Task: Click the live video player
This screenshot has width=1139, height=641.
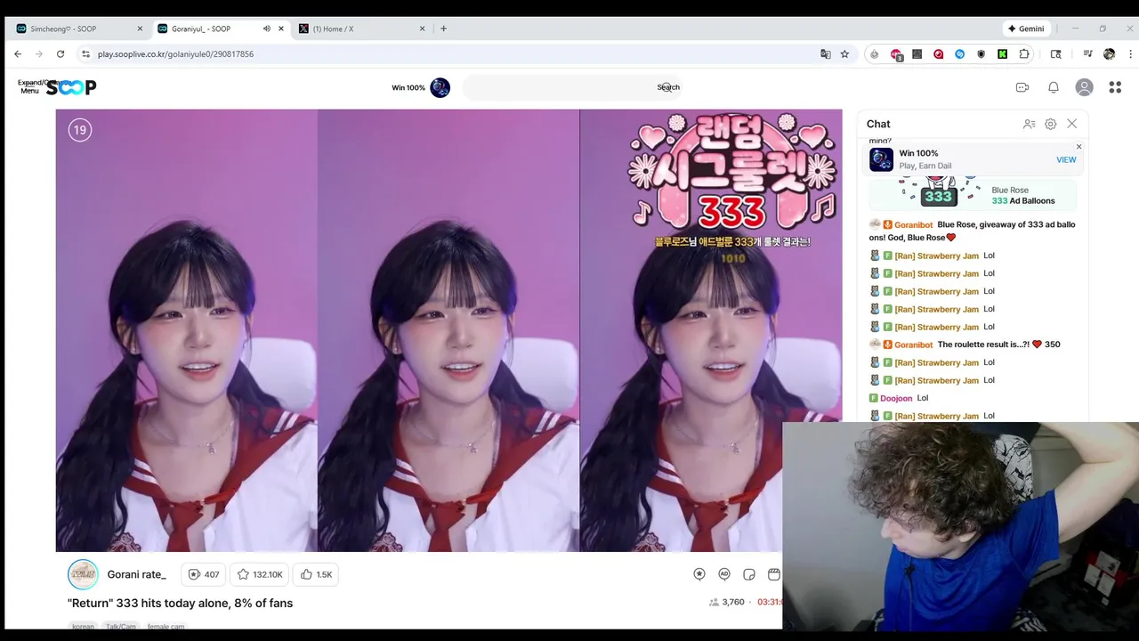Action: click(x=448, y=330)
